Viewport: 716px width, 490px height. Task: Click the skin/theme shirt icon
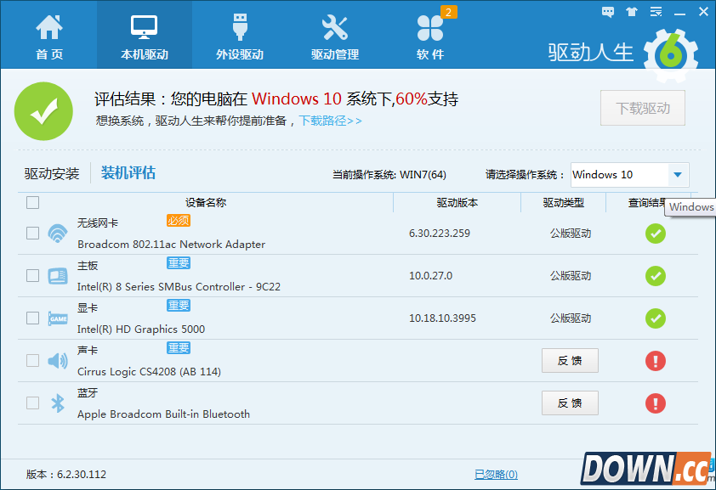click(x=630, y=11)
